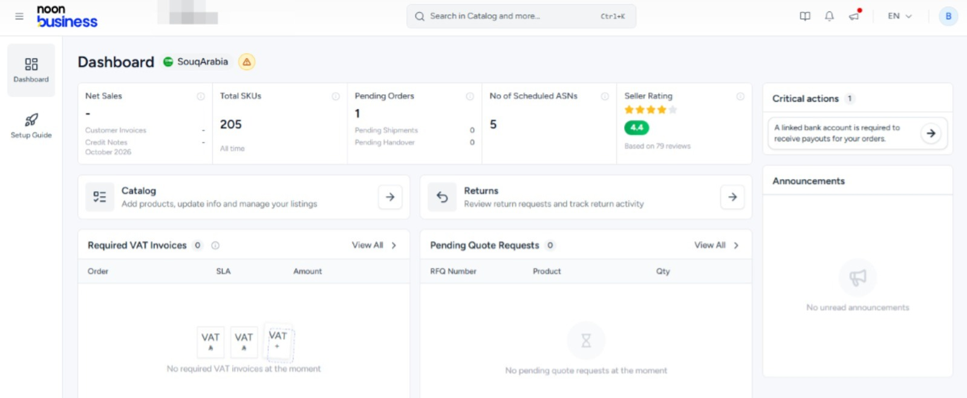
Task: Click the linked bank account critical action
Action: click(857, 133)
